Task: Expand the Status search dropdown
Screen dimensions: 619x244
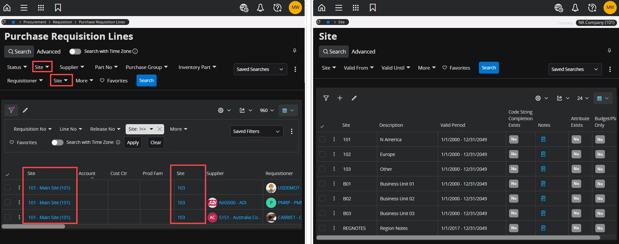Action: [x=17, y=67]
